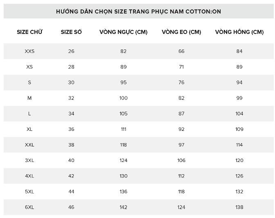
Task: Select chest value 130 in the 4XL row
Action: [x=124, y=176]
